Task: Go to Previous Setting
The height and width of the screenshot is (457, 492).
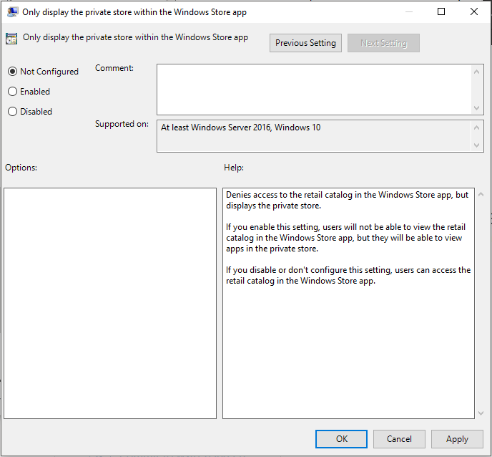Action: click(305, 43)
